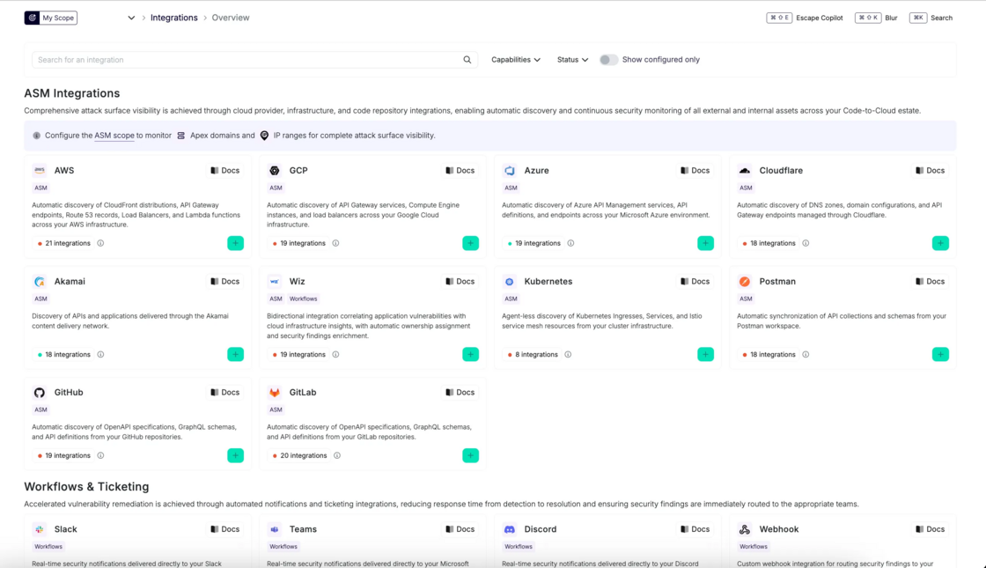
Task: Click the My Scope logo icon
Action: tap(32, 18)
